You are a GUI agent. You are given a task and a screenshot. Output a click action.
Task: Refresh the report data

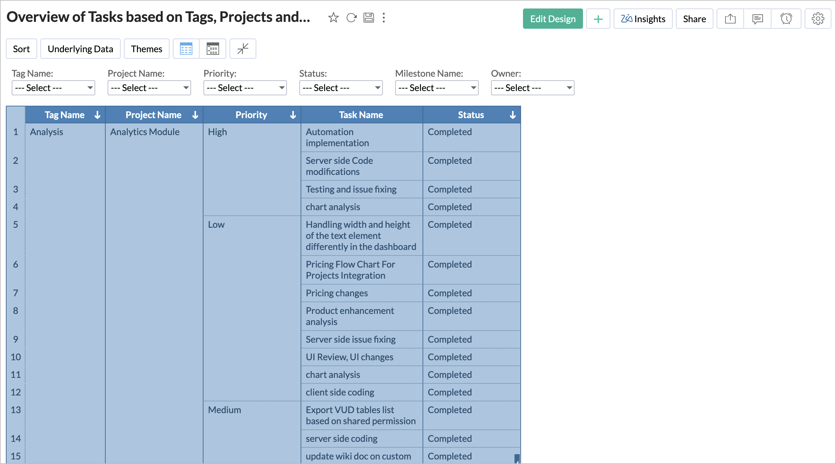351,18
